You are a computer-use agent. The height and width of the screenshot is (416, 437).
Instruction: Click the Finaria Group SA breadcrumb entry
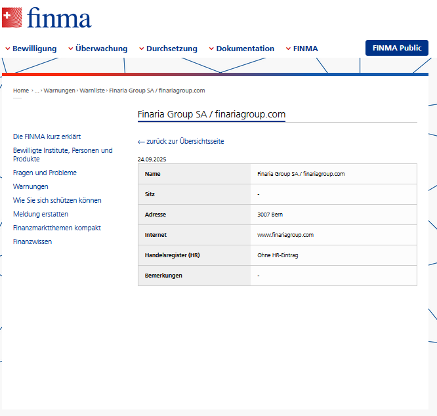coord(157,91)
